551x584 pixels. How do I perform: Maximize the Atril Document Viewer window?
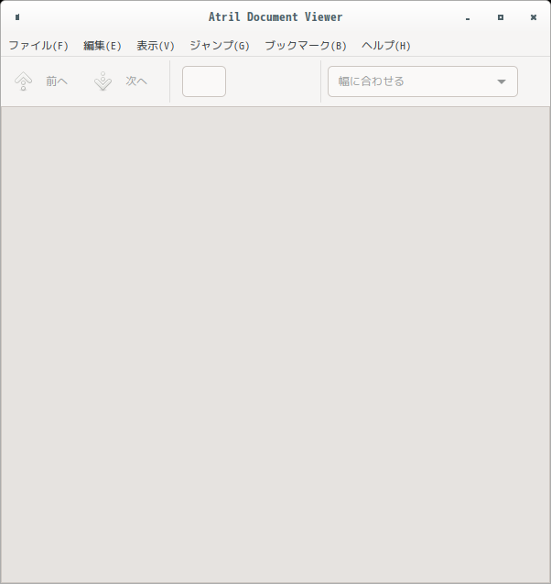501,17
